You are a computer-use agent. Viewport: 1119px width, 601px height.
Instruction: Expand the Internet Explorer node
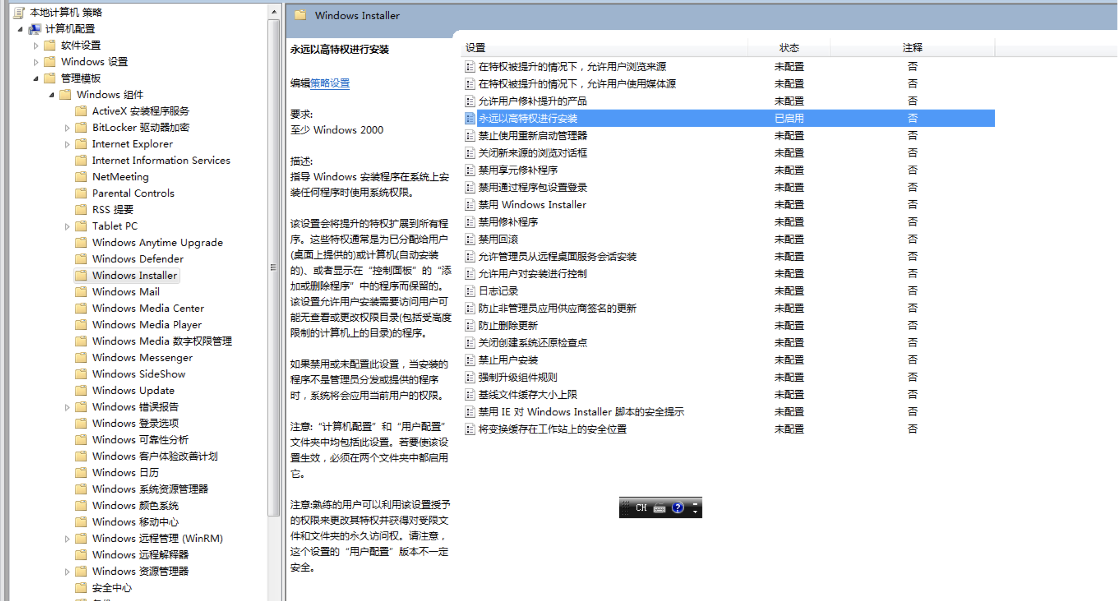(x=67, y=144)
